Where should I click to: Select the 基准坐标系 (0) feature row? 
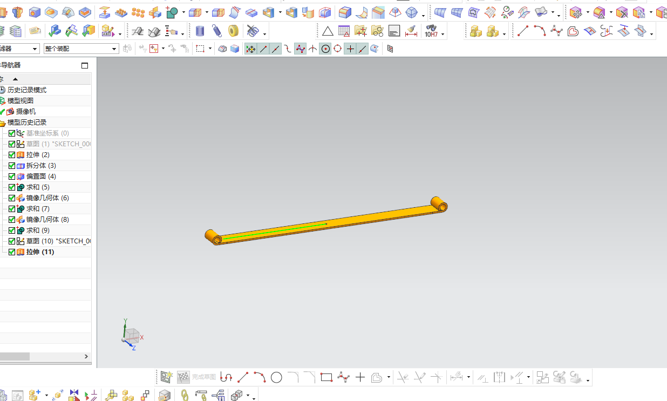click(45, 133)
